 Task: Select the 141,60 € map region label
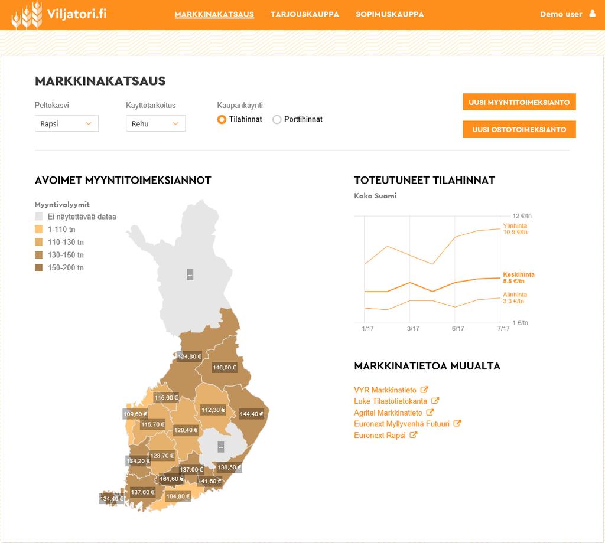pos(210,481)
